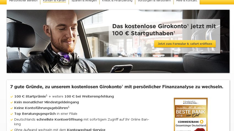Click the checkmark next to Kein monatlicher Mindestgeldeingang
234x131 pixels.
[x=12, y=102]
